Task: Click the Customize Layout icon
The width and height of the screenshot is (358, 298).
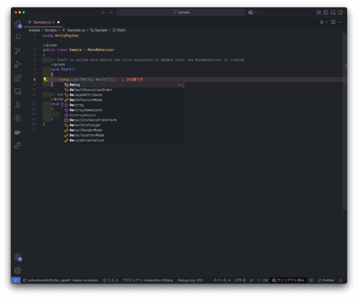Action: (x=319, y=12)
